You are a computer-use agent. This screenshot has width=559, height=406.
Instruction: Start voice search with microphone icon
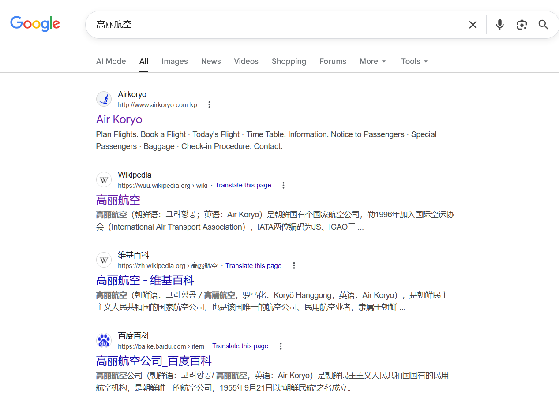point(499,25)
